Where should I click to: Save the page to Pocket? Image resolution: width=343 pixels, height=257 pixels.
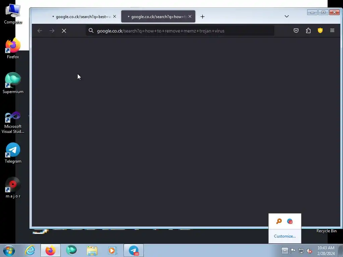296,30
